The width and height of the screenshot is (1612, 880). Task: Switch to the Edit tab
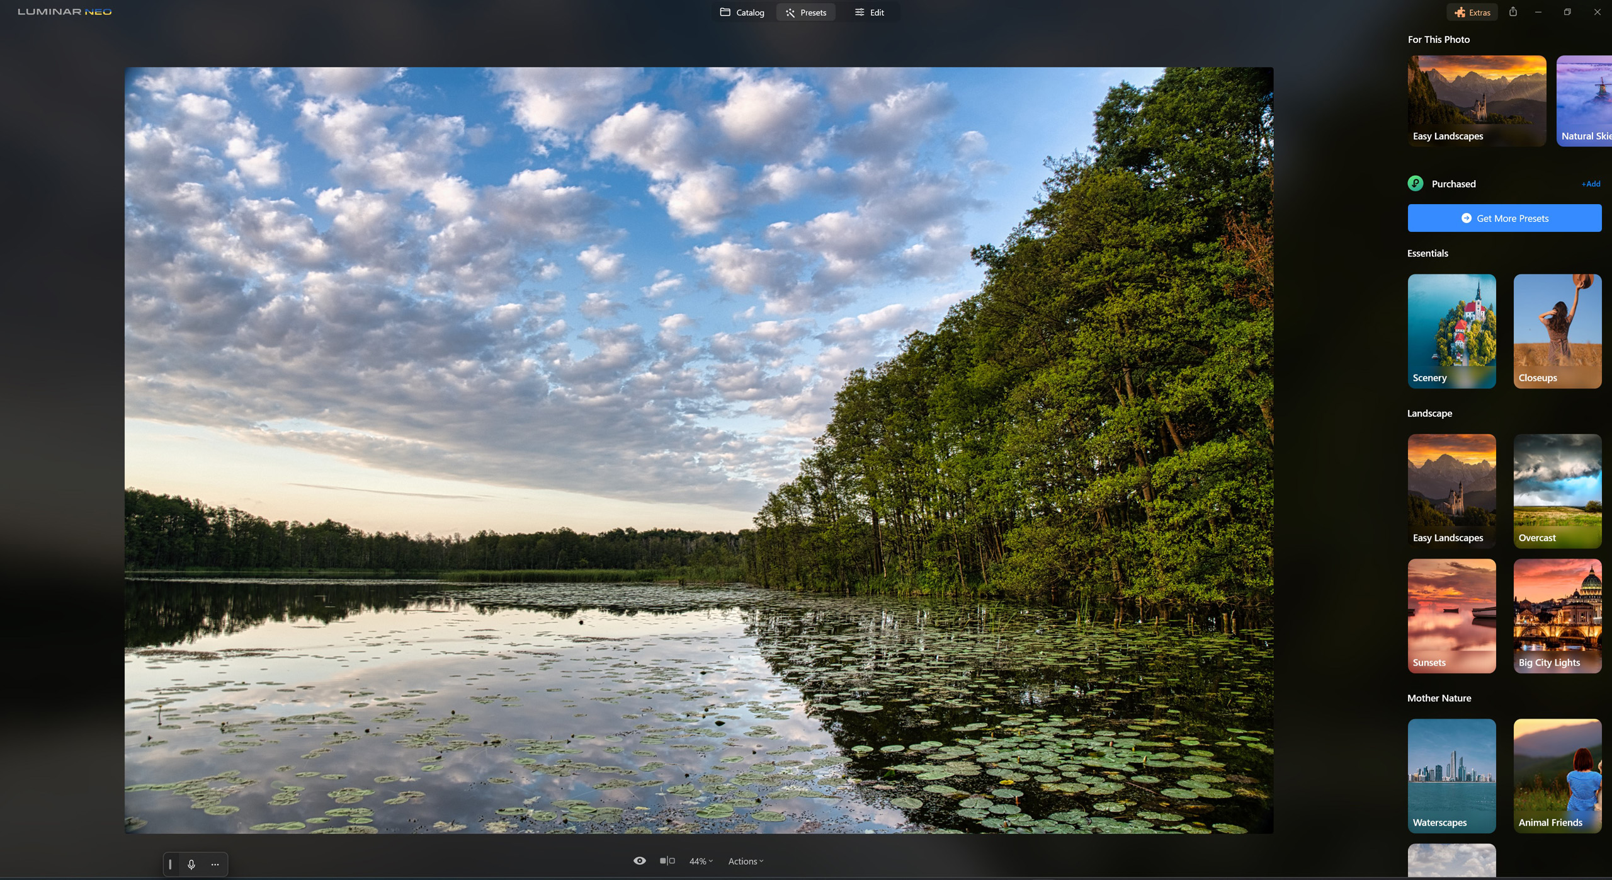pyautogui.click(x=870, y=12)
